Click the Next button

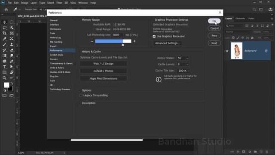[214, 43]
